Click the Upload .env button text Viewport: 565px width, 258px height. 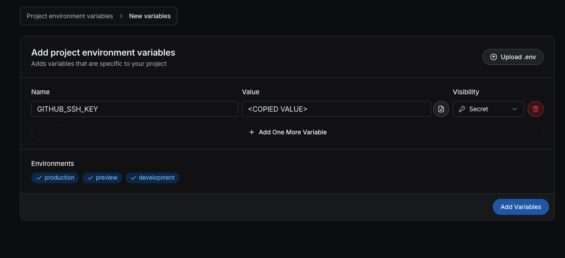[518, 57]
